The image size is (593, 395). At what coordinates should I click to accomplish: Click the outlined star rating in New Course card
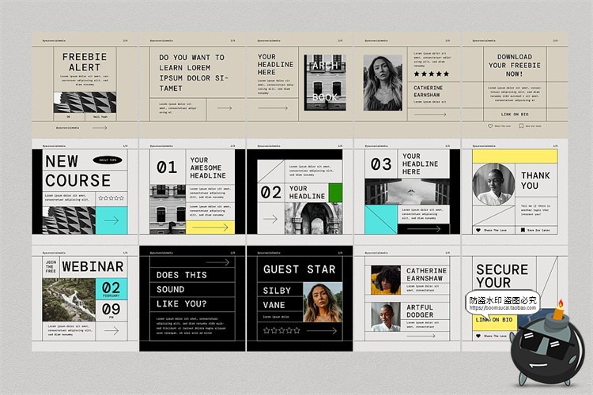coord(111,198)
